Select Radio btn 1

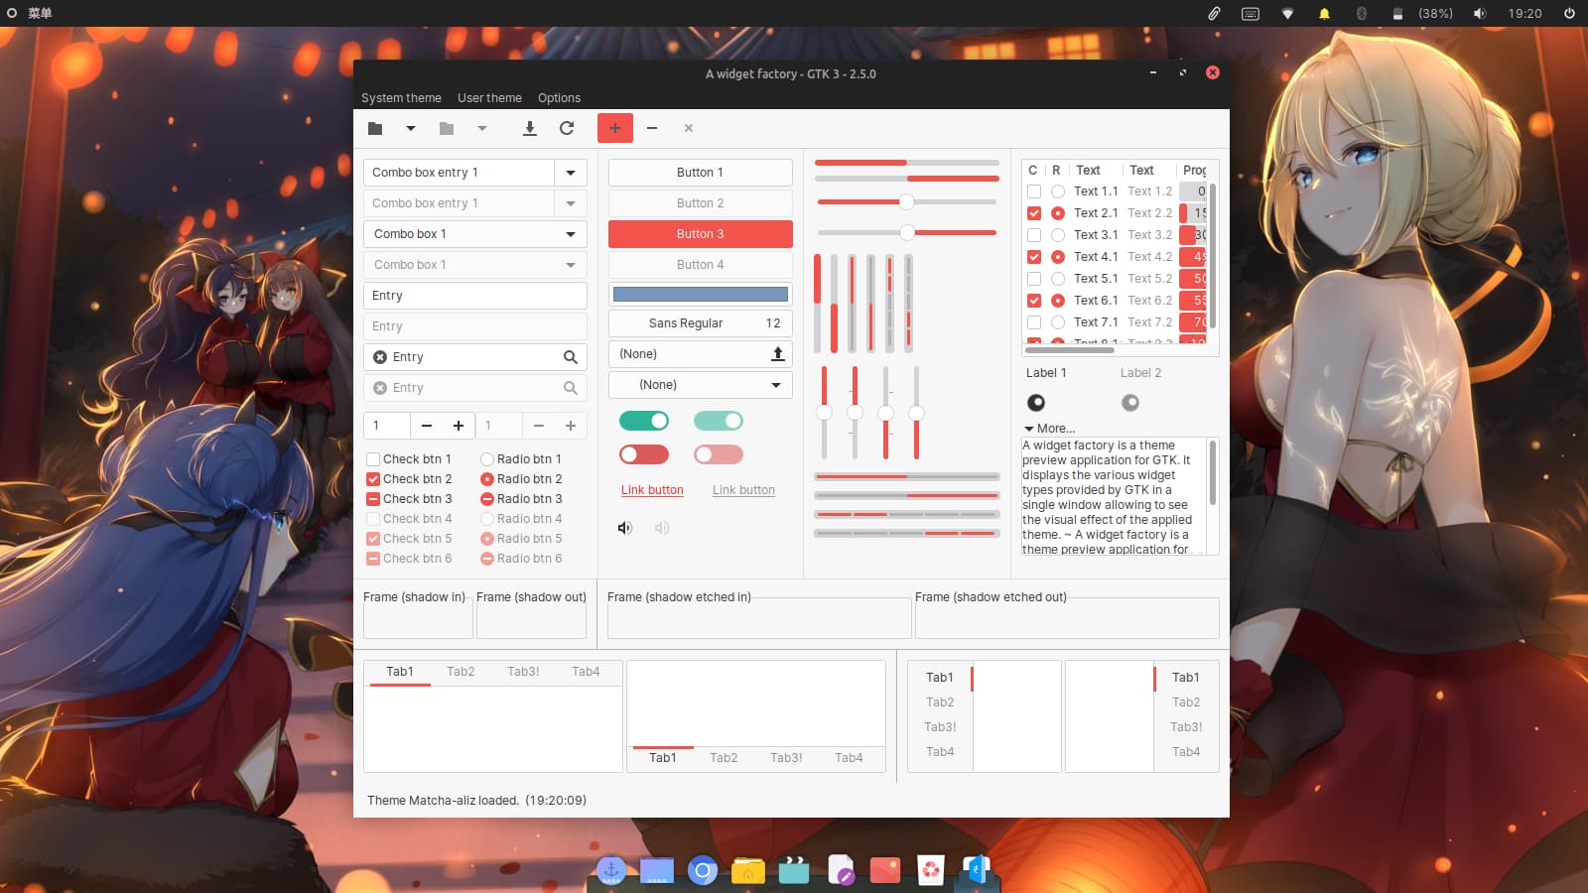pos(487,459)
